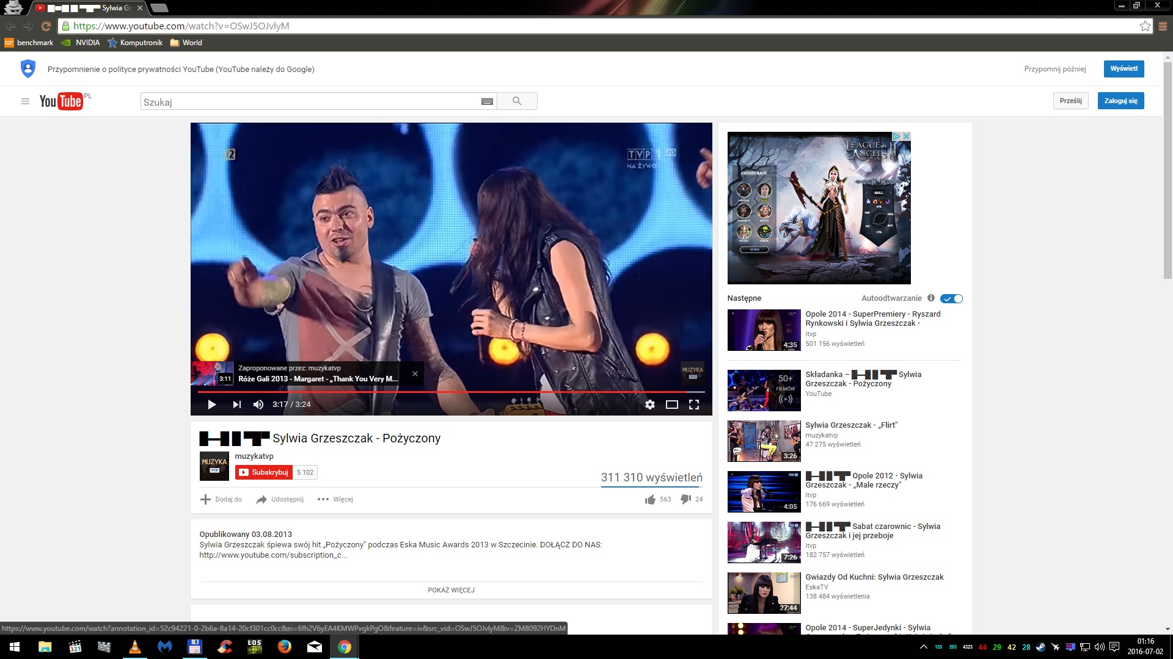Open the on-screen keyboard in search box

pos(487,102)
